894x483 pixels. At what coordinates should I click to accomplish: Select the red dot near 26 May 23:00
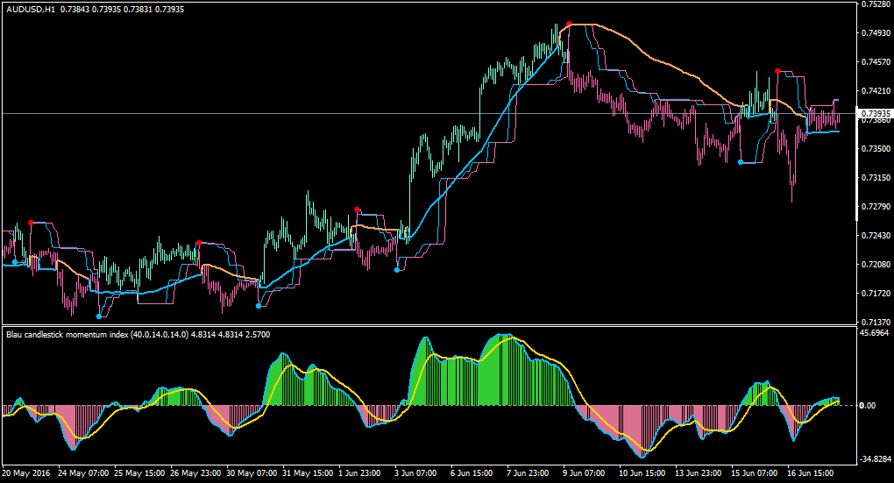(198, 244)
